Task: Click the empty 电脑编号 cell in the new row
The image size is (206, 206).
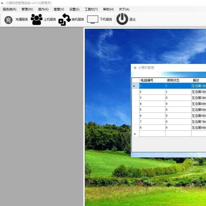Action: tap(152, 133)
